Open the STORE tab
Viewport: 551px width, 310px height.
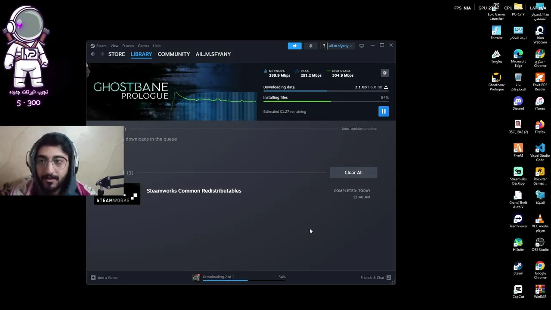pyautogui.click(x=117, y=54)
